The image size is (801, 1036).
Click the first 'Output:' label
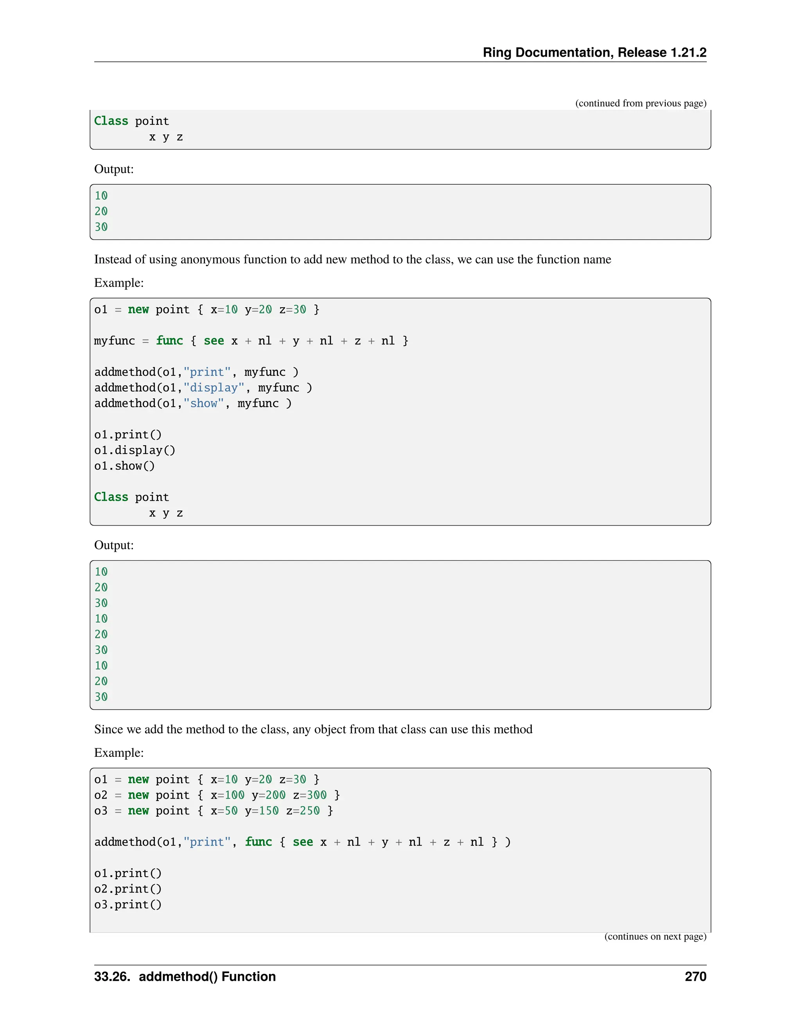(x=114, y=169)
